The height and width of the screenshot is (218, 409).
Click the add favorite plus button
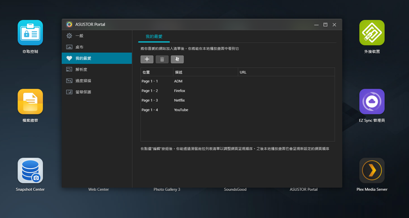(147, 59)
